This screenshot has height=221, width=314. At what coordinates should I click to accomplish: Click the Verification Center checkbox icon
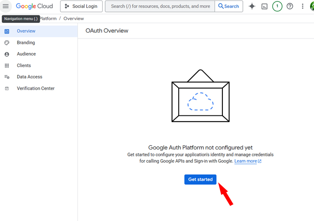click(7, 88)
